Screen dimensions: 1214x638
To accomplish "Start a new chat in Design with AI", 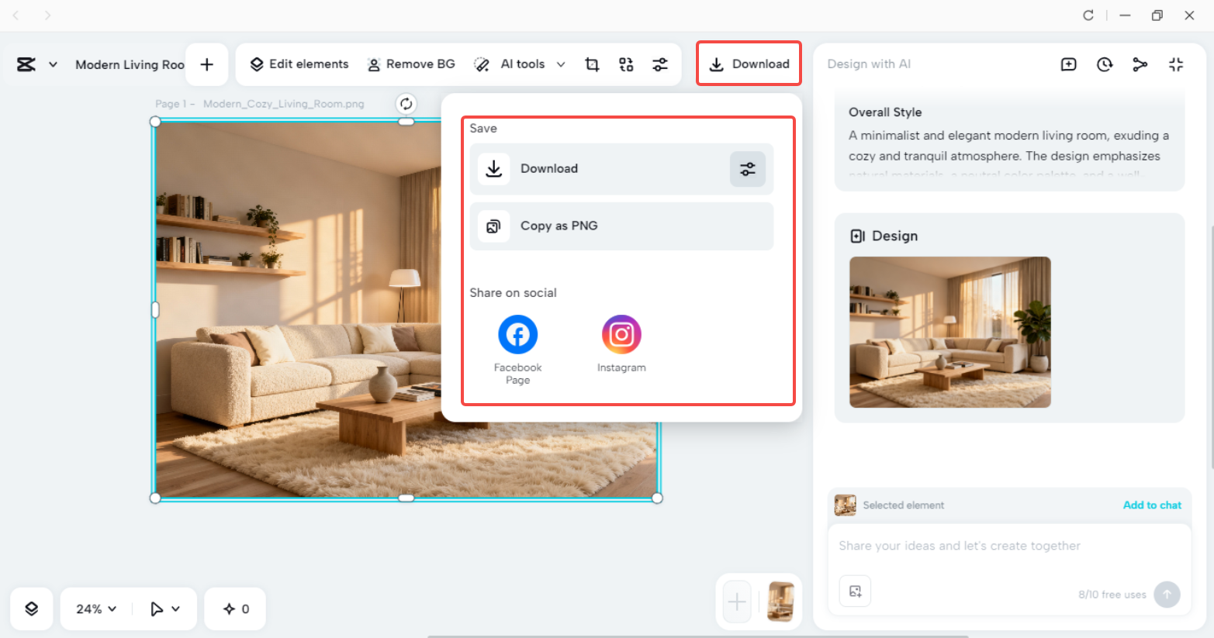I will coord(1068,64).
